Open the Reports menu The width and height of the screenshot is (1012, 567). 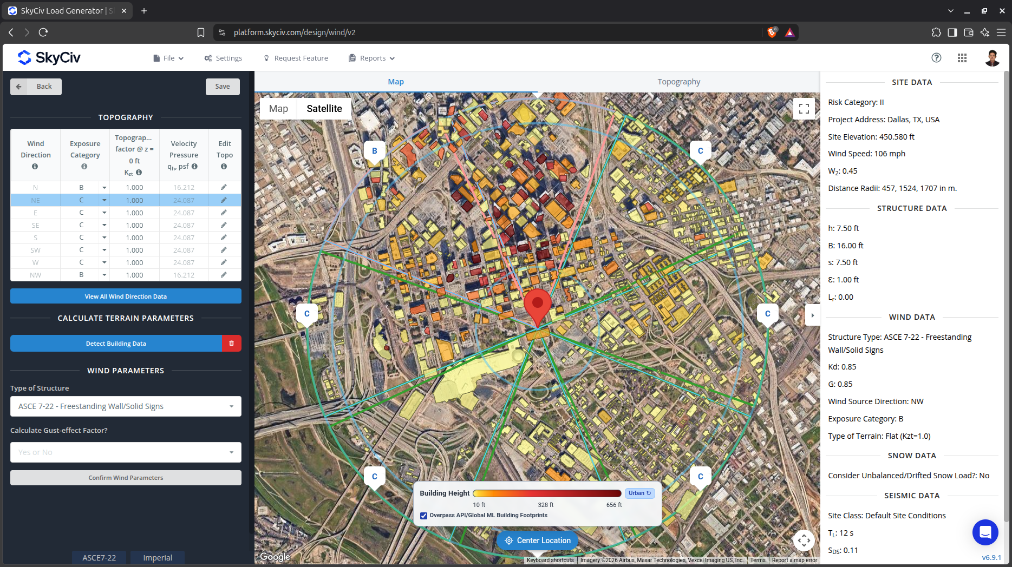coord(372,58)
